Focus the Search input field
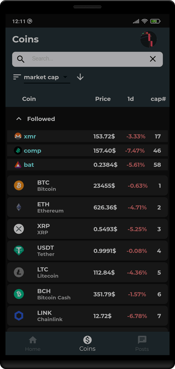Screen dimensions: 175x369 [x=87, y=59]
